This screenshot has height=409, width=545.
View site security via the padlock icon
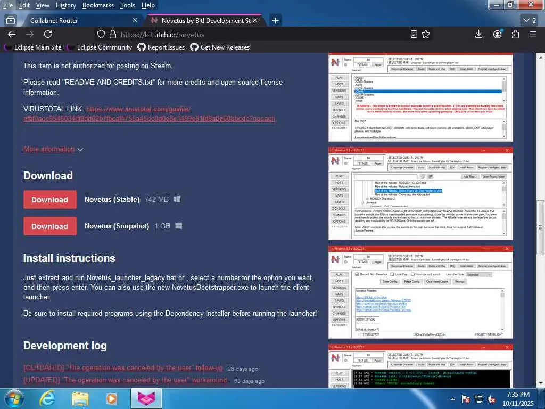[x=113, y=35]
